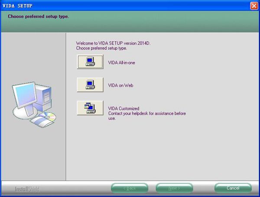The width and height of the screenshot is (260, 197).
Task: Click 'Welcome to VIDA SETUP version 2014D.' text
Action: (x=113, y=43)
